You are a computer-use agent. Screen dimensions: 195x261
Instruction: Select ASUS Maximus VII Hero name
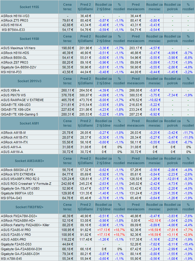[18, 48]
